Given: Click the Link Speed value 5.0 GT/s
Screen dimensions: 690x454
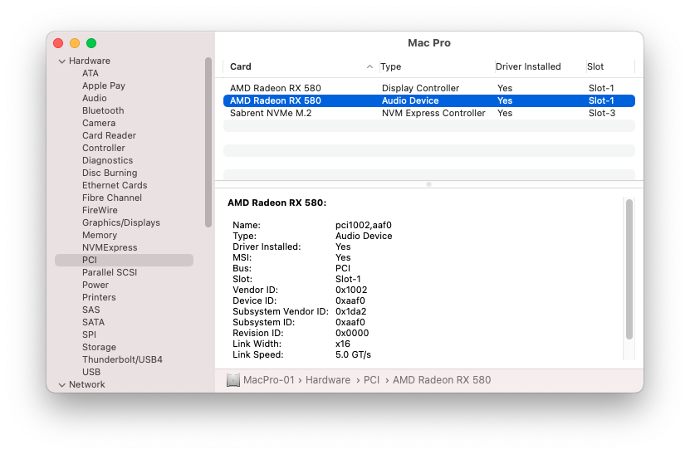Looking at the screenshot, I should 353,354.
